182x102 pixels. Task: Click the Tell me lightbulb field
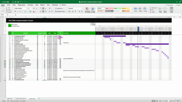[x=63, y=5]
